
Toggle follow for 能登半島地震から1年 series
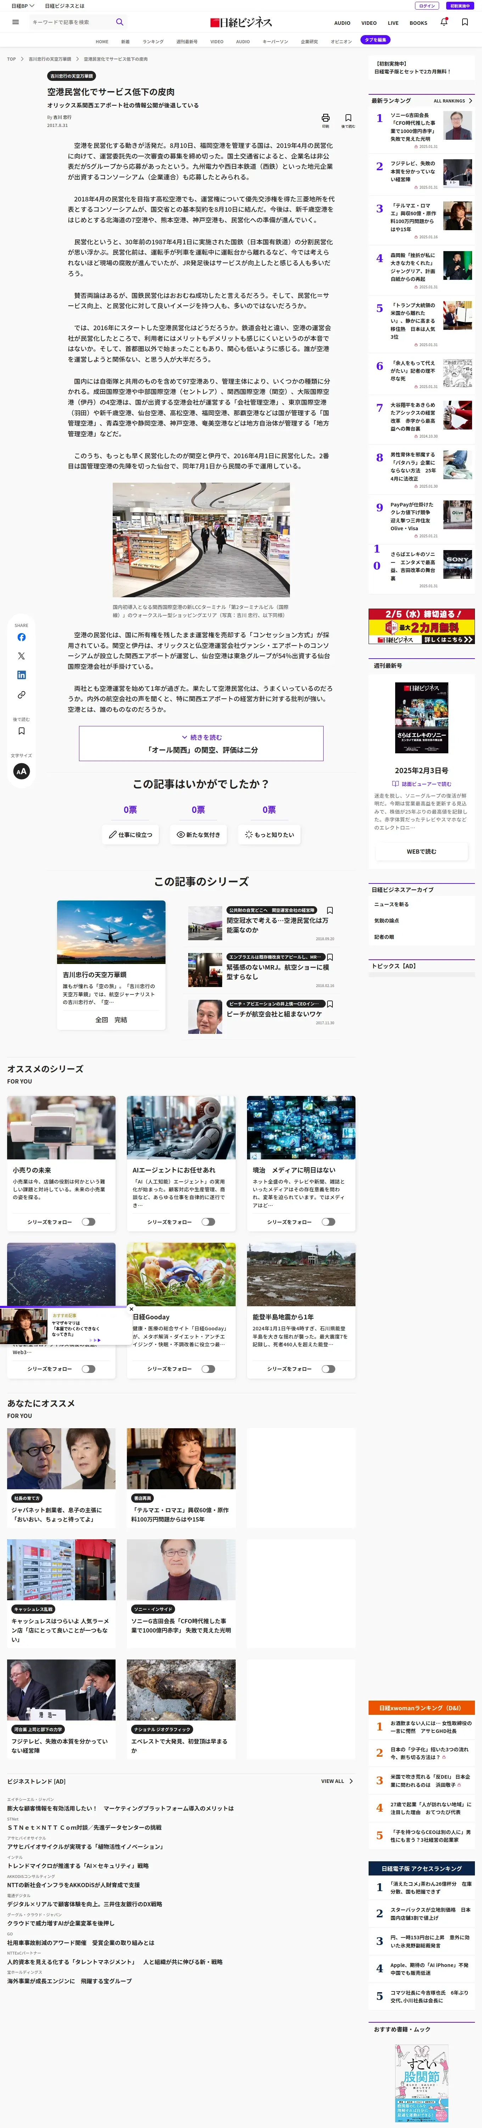[x=329, y=1368]
